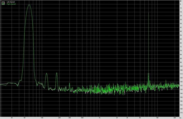This screenshot has height=119, width=183.
Task: Click the '100' frequency axis label
Action: click(x=42, y=118)
